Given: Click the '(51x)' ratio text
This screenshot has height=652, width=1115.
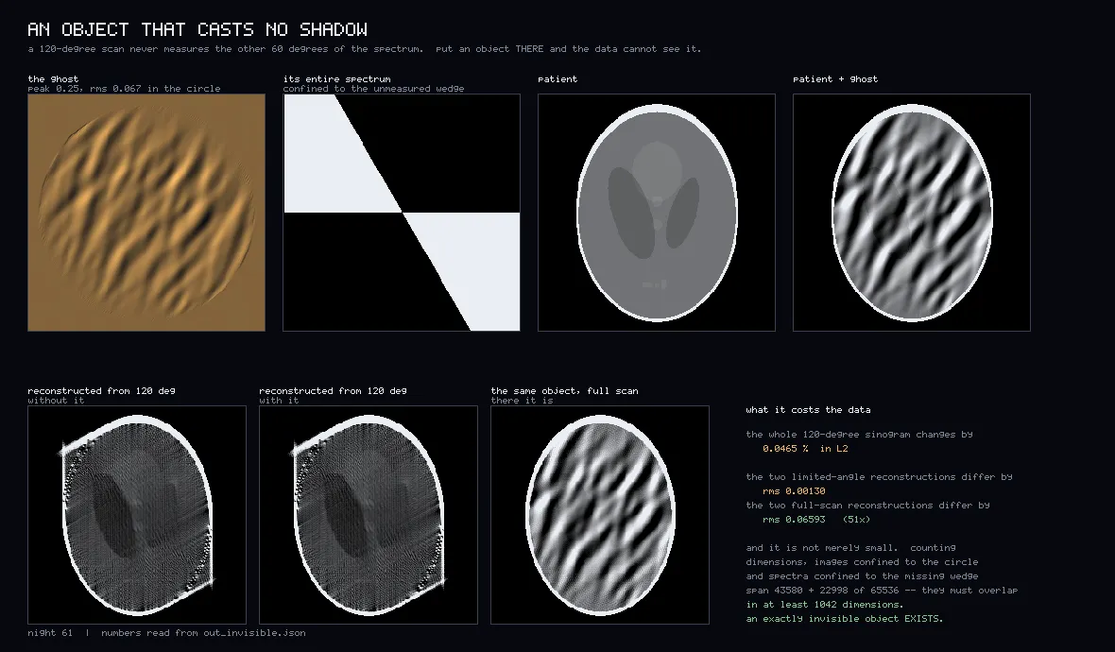Looking at the screenshot, I should tap(857, 520).
